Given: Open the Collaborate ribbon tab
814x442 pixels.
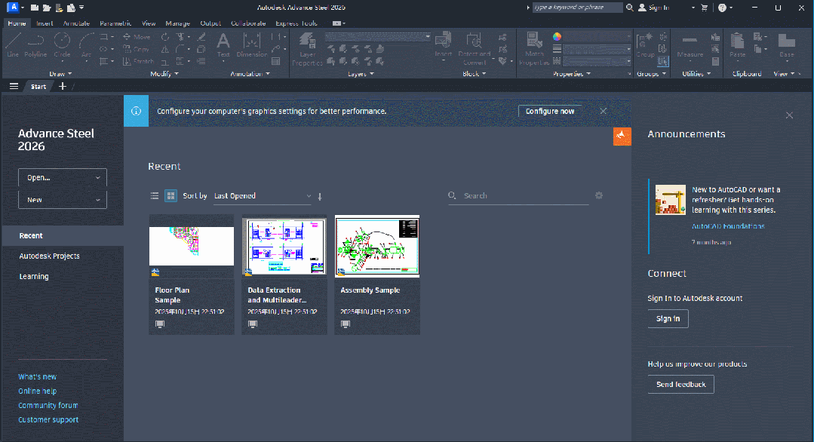Looking at the screenshot, I should pyautogui.click(x=248, y=23).
